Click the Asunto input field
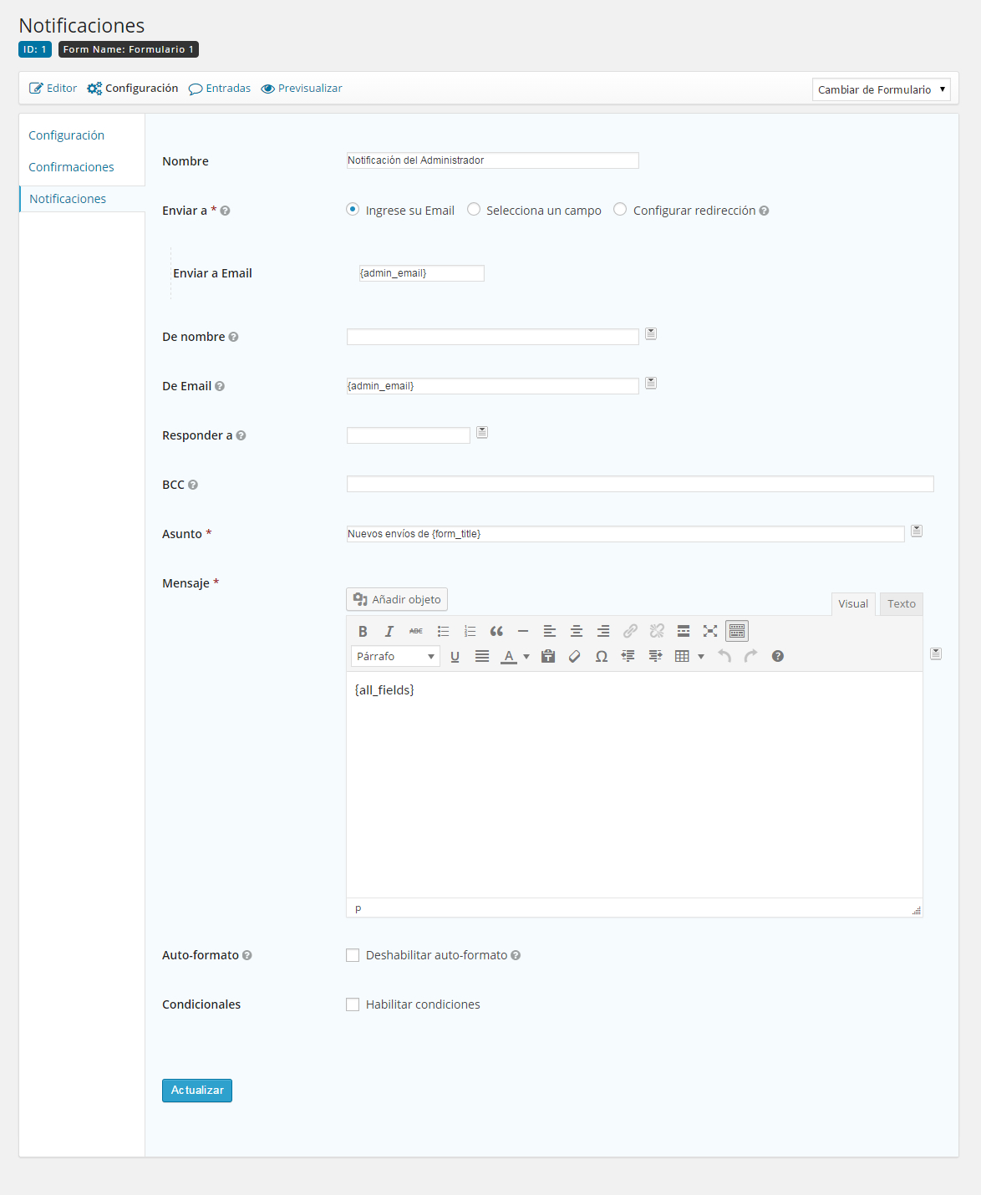The image size is (981, 1195). pos(626,534)
